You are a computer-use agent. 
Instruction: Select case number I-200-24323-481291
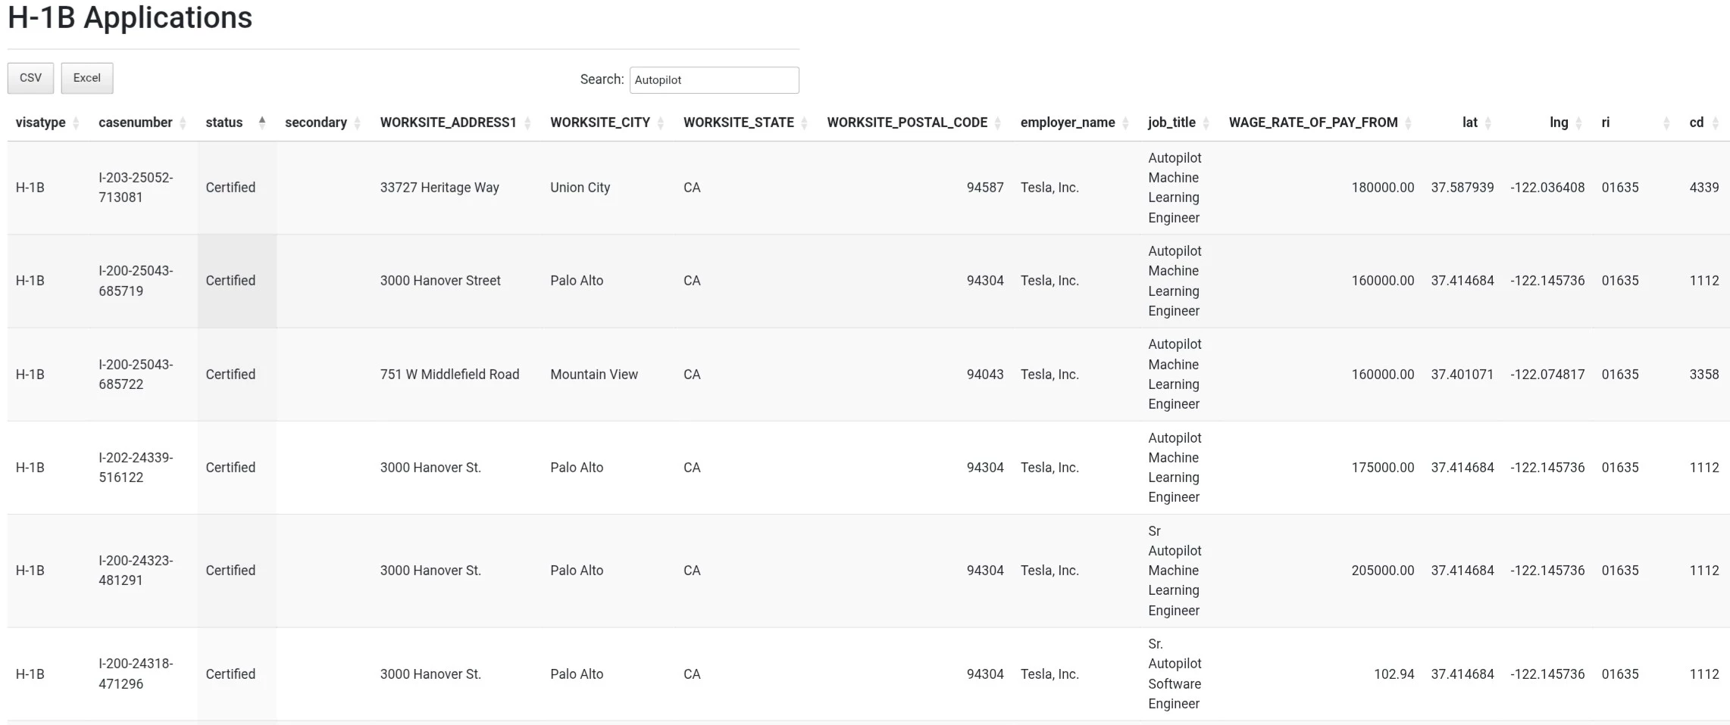click(136, 571)
